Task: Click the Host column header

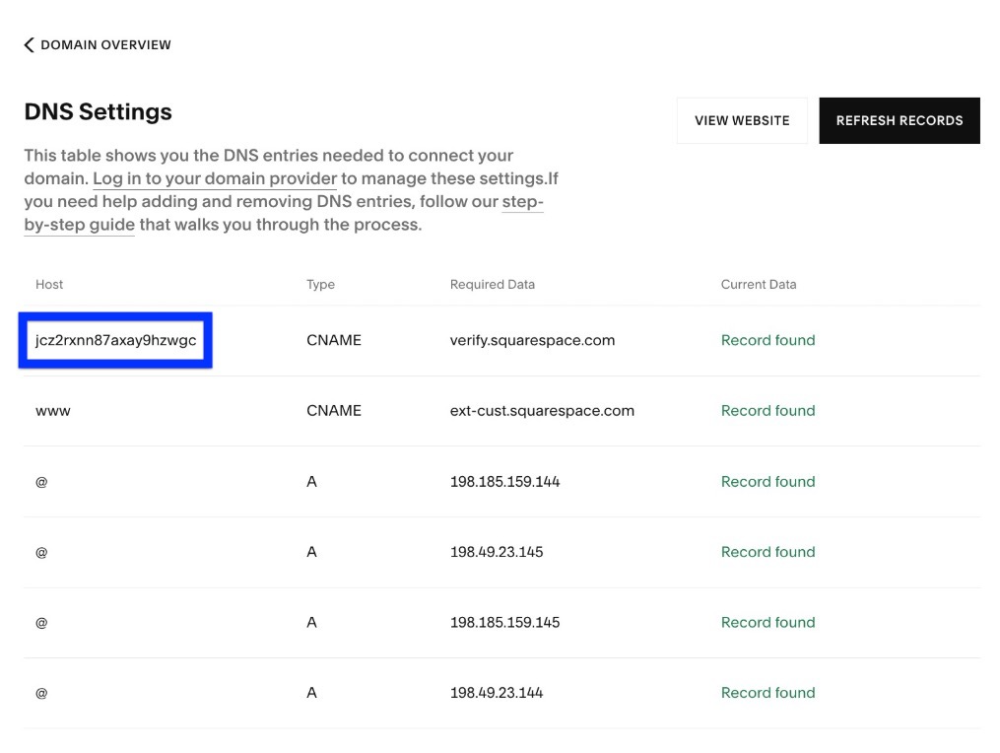Action: [49, 284]
